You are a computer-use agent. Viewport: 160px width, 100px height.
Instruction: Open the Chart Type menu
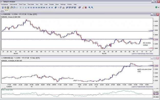(x=22, y=4)
